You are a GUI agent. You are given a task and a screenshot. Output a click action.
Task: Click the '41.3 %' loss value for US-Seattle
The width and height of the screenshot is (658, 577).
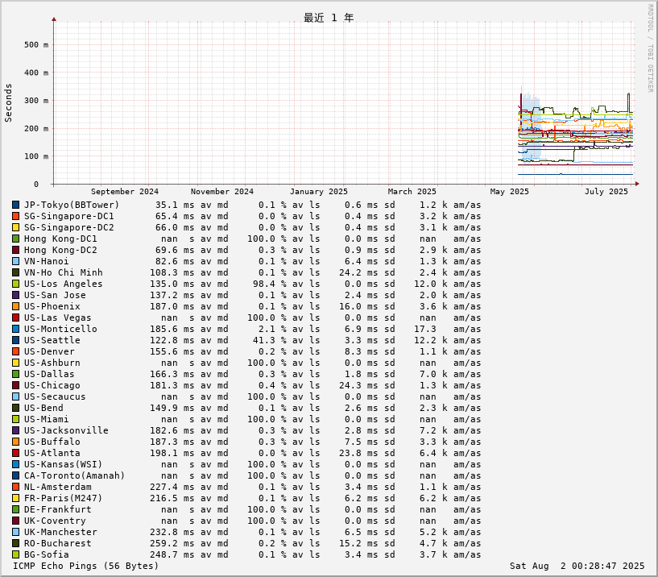(x=270, y=341)
